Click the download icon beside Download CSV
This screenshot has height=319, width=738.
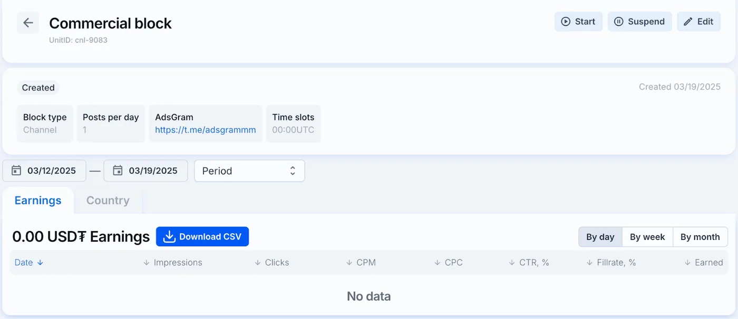click(x=169, y=236)
